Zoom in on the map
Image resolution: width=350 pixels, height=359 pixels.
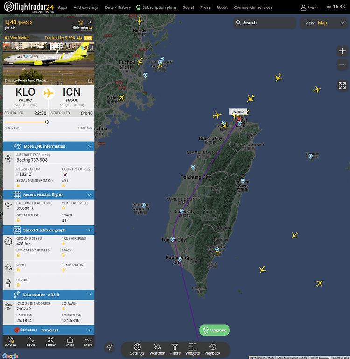click(342, 51)
